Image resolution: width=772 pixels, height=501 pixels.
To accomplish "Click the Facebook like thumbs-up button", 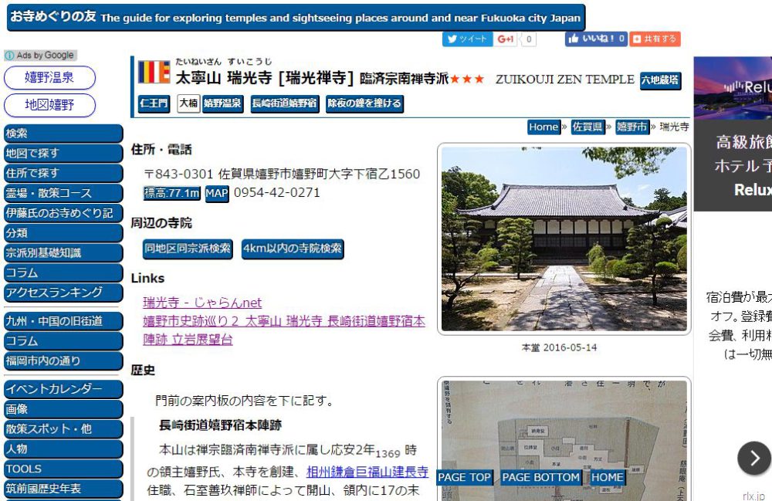I will (x=596, y=39).
